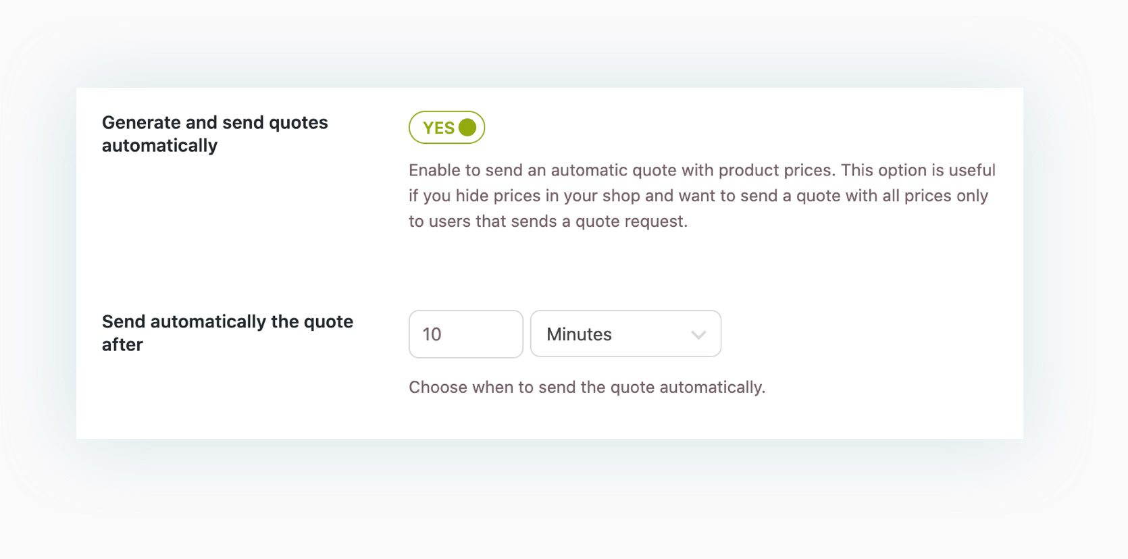Toggle off automatic quote generation switch
The width and height of the screenshot is (1128, 559).
[x=446, y=128]
